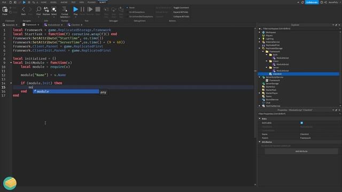Click the Paste clipboard icon

coord(5,10)
